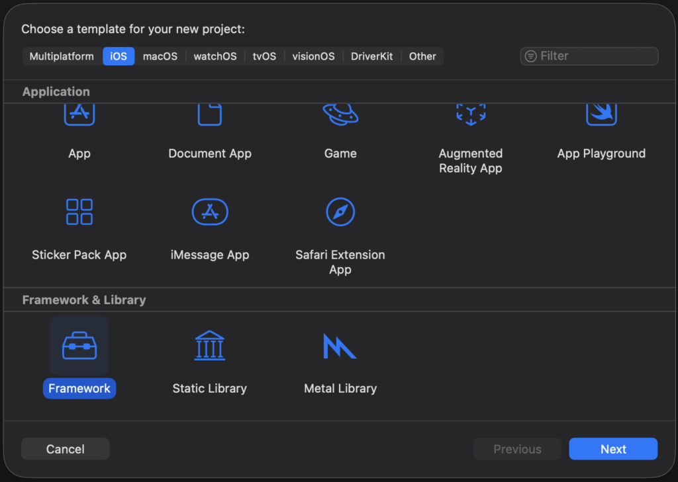678x482 pixels.
Task: Click Cancel to dismiss the dialog
Action: 66,449
